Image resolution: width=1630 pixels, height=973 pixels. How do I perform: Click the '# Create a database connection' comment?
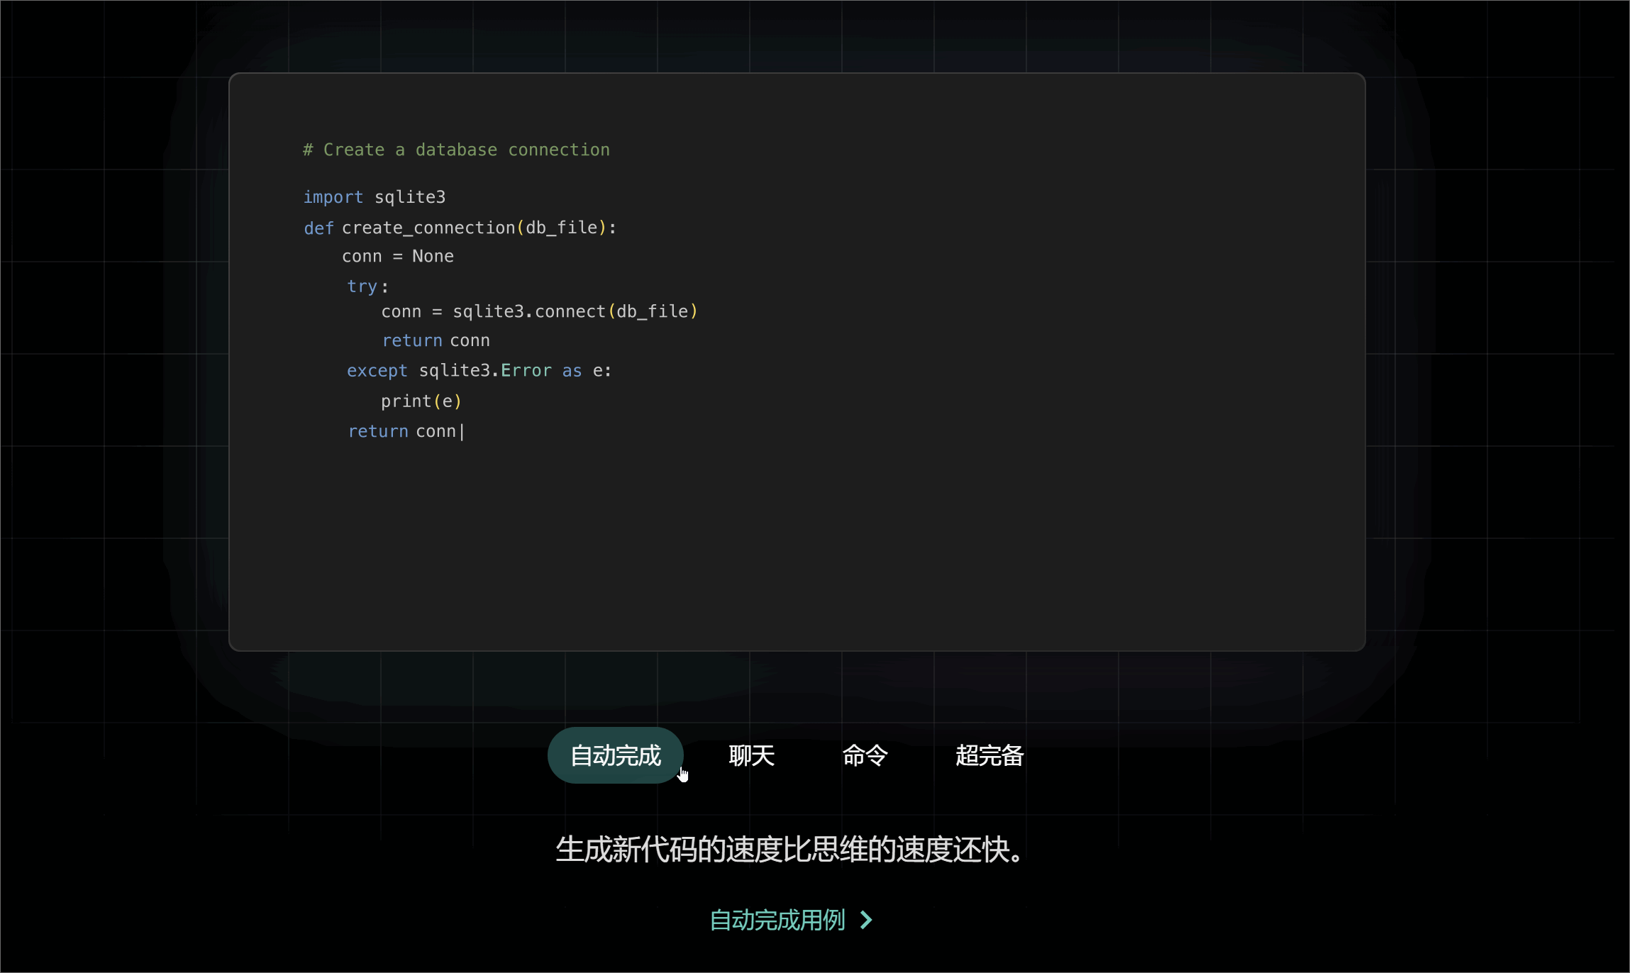coord(456,150)
